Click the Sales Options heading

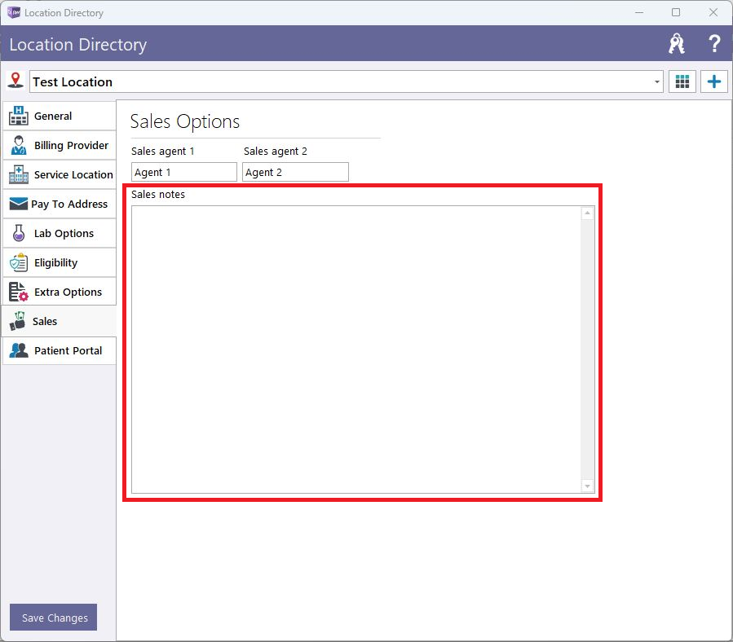click(184, 121)
